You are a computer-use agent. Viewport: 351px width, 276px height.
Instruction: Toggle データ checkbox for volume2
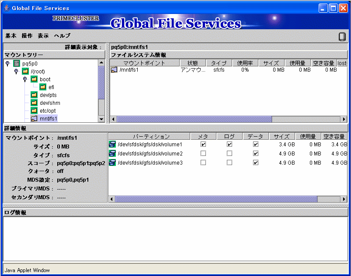point(256,153)
